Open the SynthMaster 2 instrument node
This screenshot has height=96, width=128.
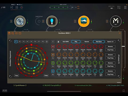point(20,21)
